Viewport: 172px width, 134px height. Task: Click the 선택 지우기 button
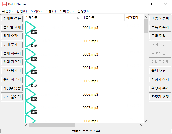pyautogui.click(x=12, y=62)
